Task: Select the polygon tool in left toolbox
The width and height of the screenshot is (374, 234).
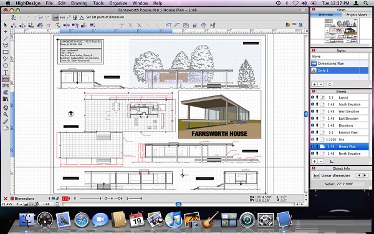Action: [x=6, y=45]
